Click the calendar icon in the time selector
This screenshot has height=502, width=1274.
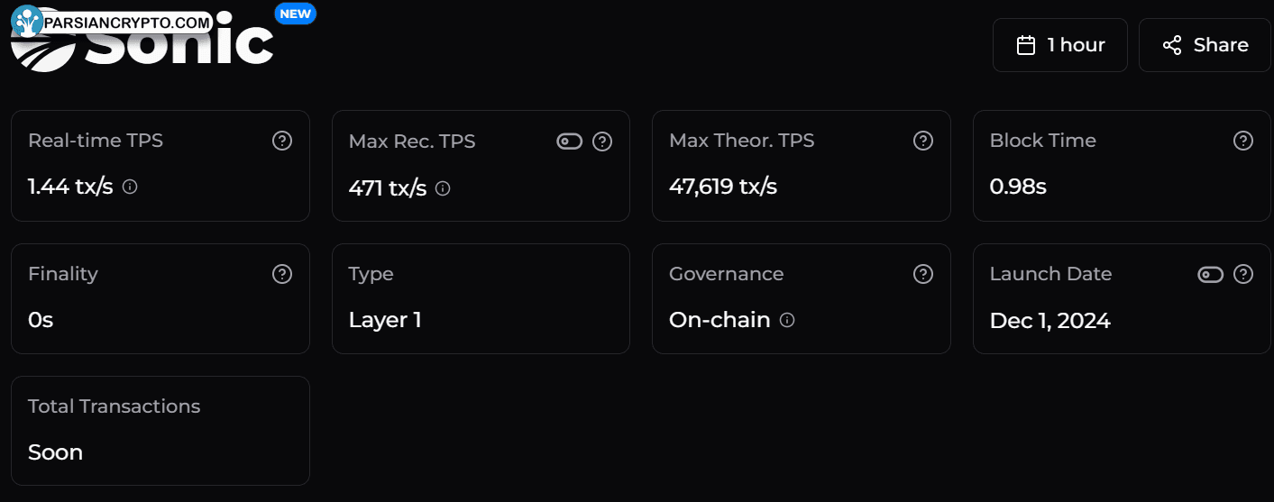1026,45
